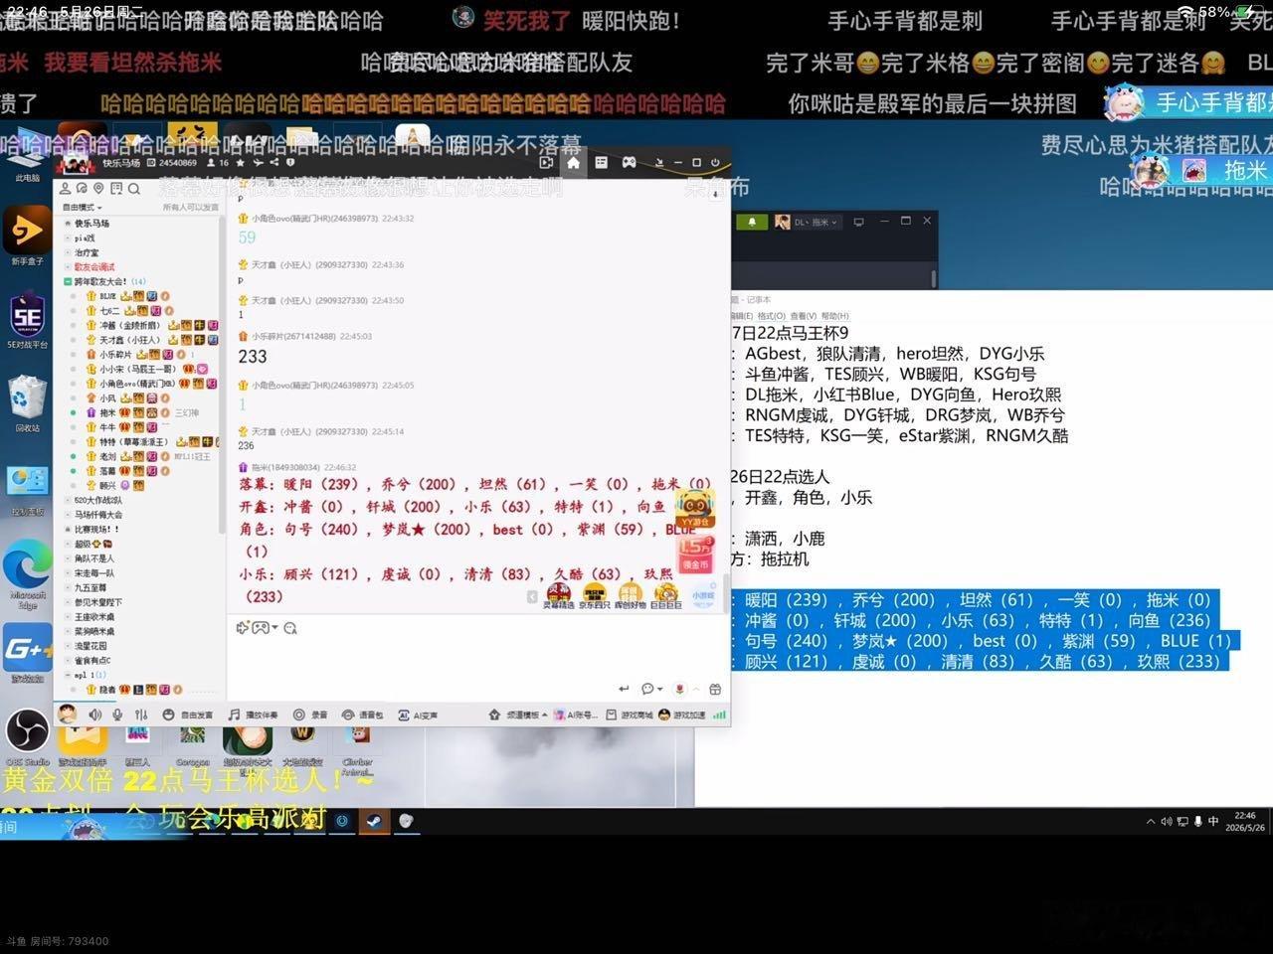
Task: Expand the promo strip left arrow
Action: click(x=532, y=596)
